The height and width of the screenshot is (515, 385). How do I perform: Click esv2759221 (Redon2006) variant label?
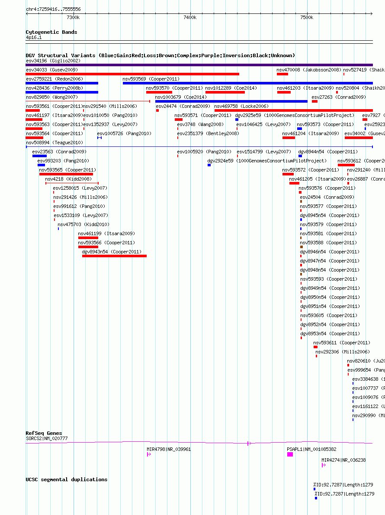click(55, 79)
